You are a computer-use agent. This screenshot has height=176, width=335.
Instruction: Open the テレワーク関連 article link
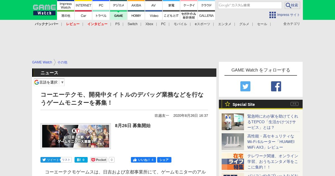(273, 161)
